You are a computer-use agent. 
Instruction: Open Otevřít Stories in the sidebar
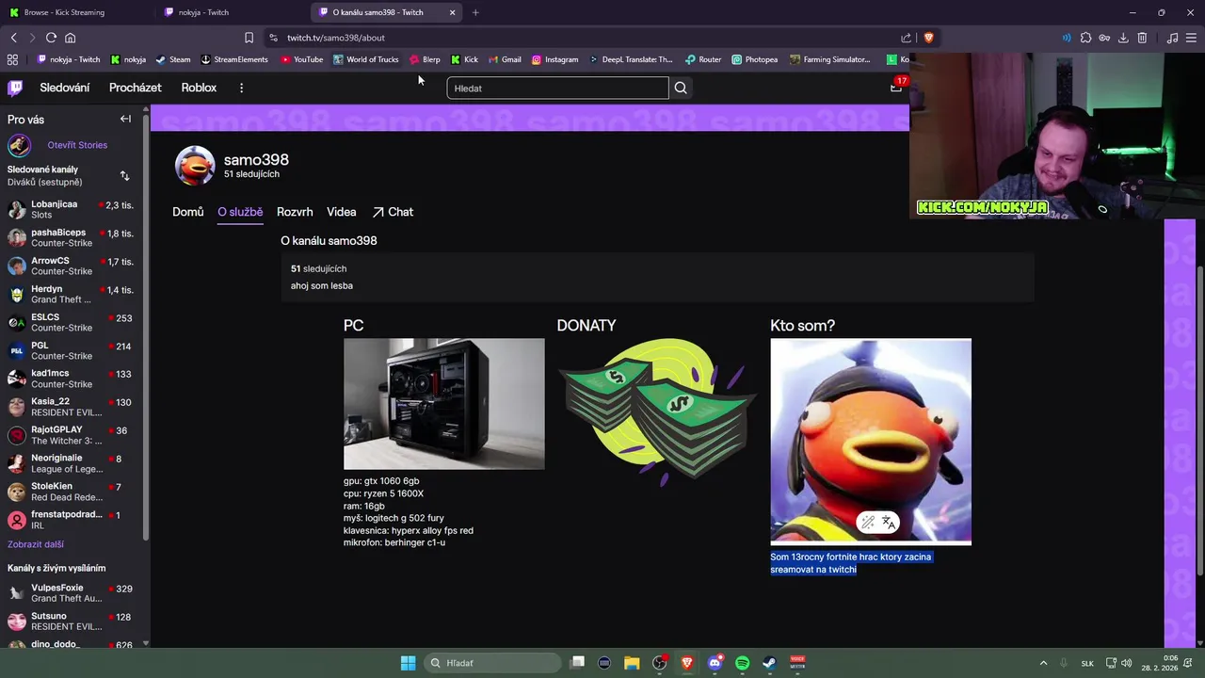point(77,145)
